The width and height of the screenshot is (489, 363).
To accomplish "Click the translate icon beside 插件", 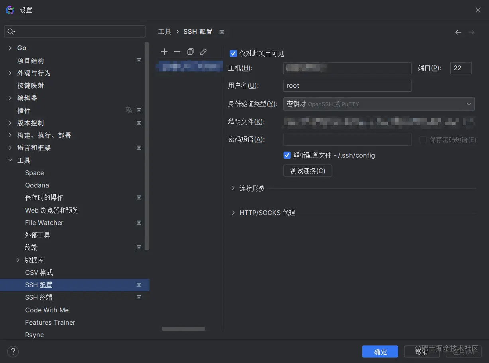I will tap(129, 110).
